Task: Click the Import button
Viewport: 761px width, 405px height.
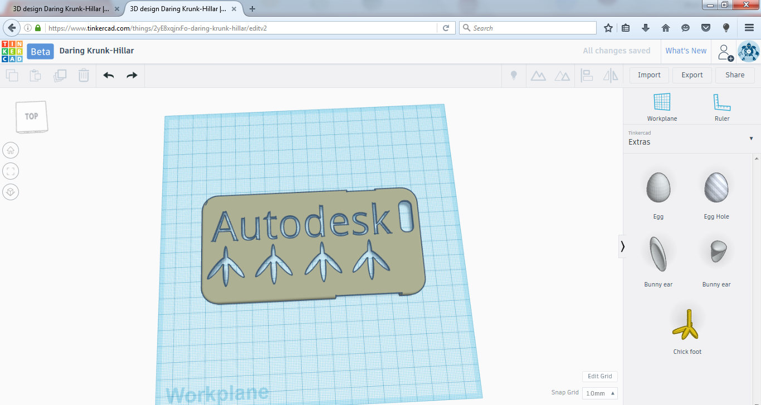Action: coord(649,75)
